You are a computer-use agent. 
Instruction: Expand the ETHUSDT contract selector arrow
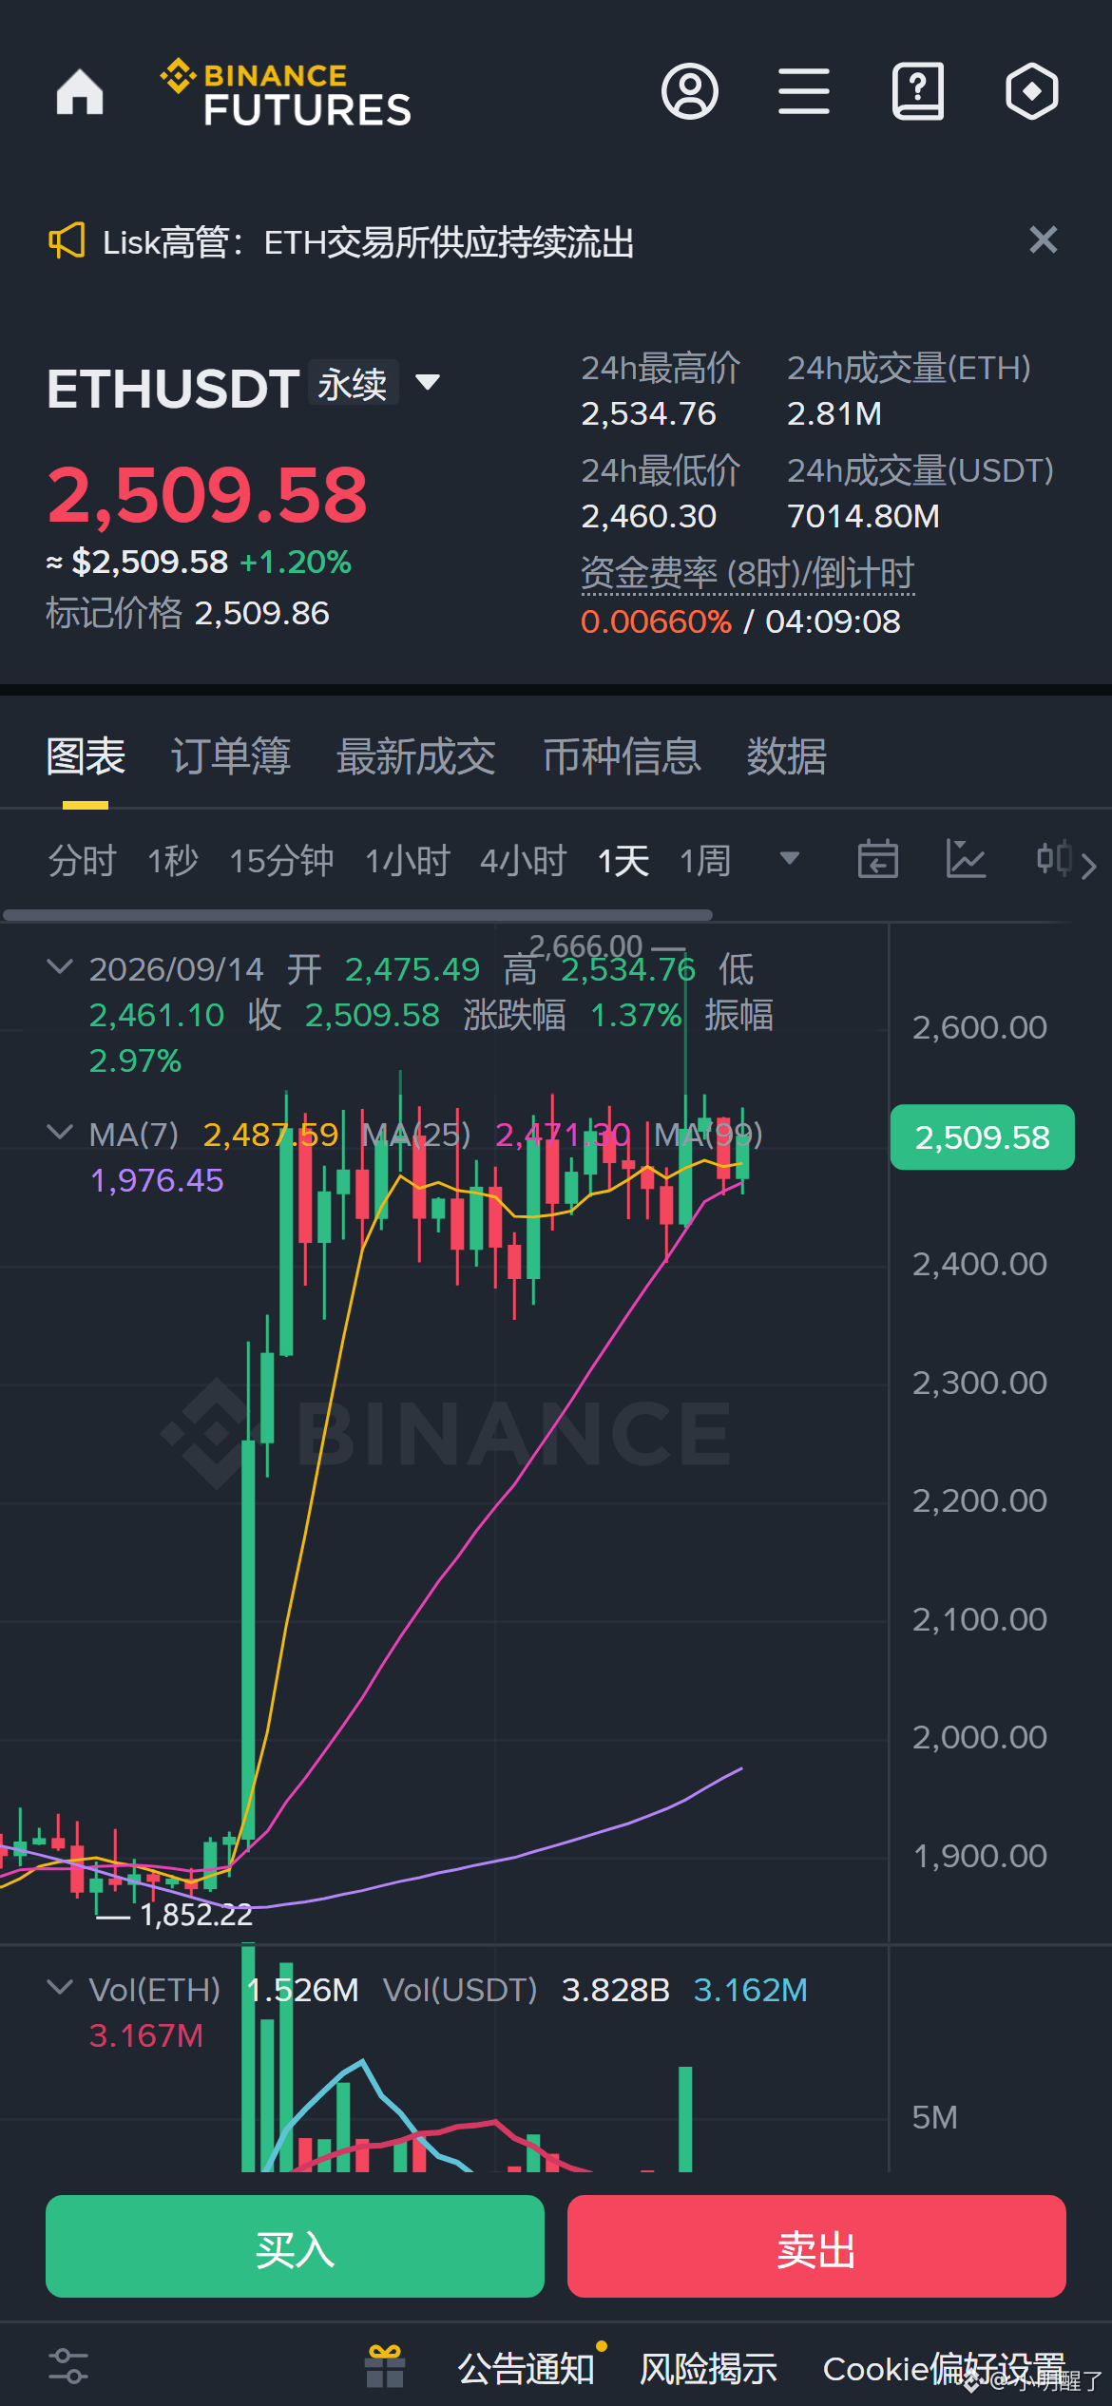429,382
